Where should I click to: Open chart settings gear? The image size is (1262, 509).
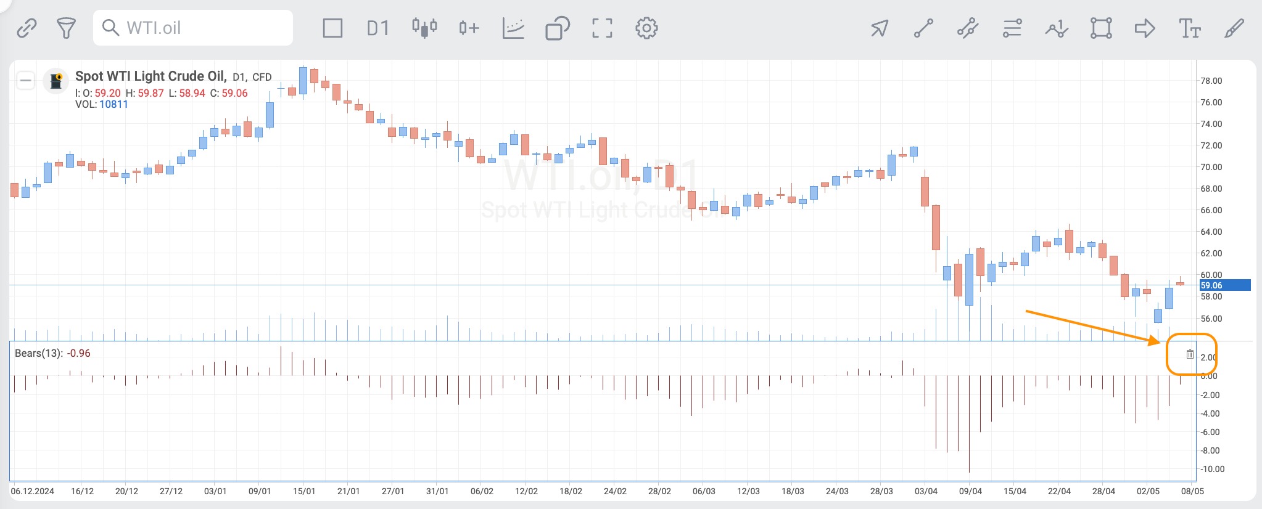point(646,28)
